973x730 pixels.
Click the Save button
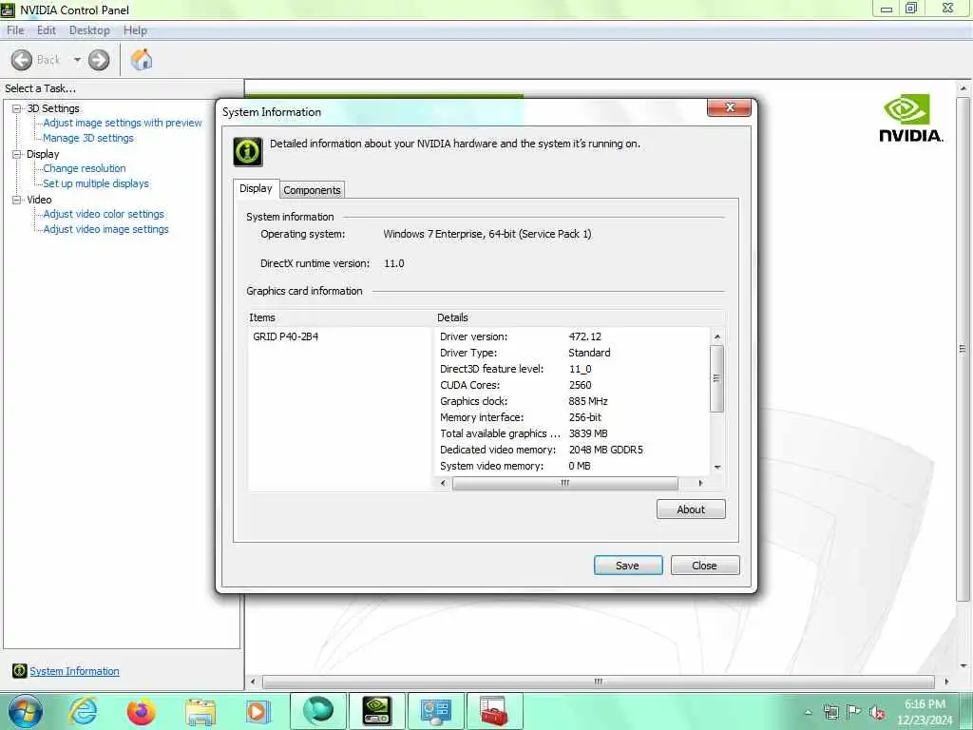click(628, 566)
